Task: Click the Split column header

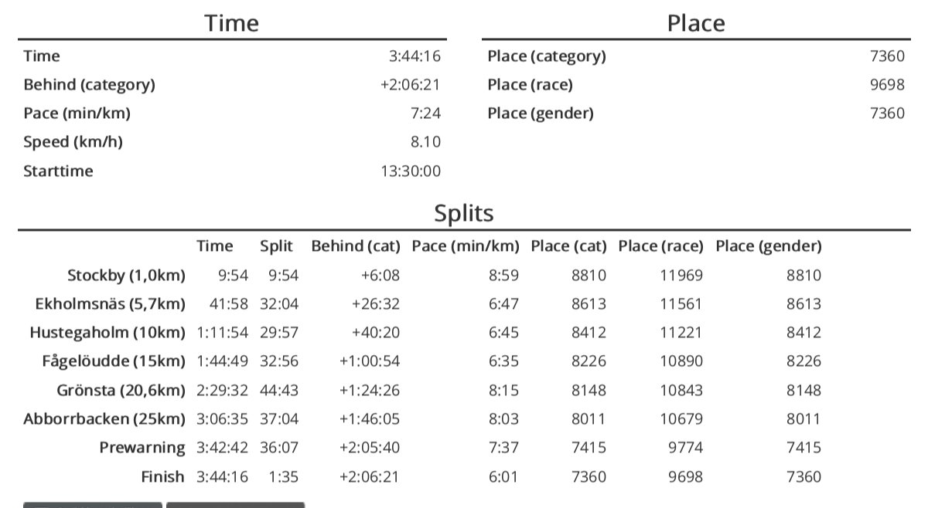Action: coord(276,246)
